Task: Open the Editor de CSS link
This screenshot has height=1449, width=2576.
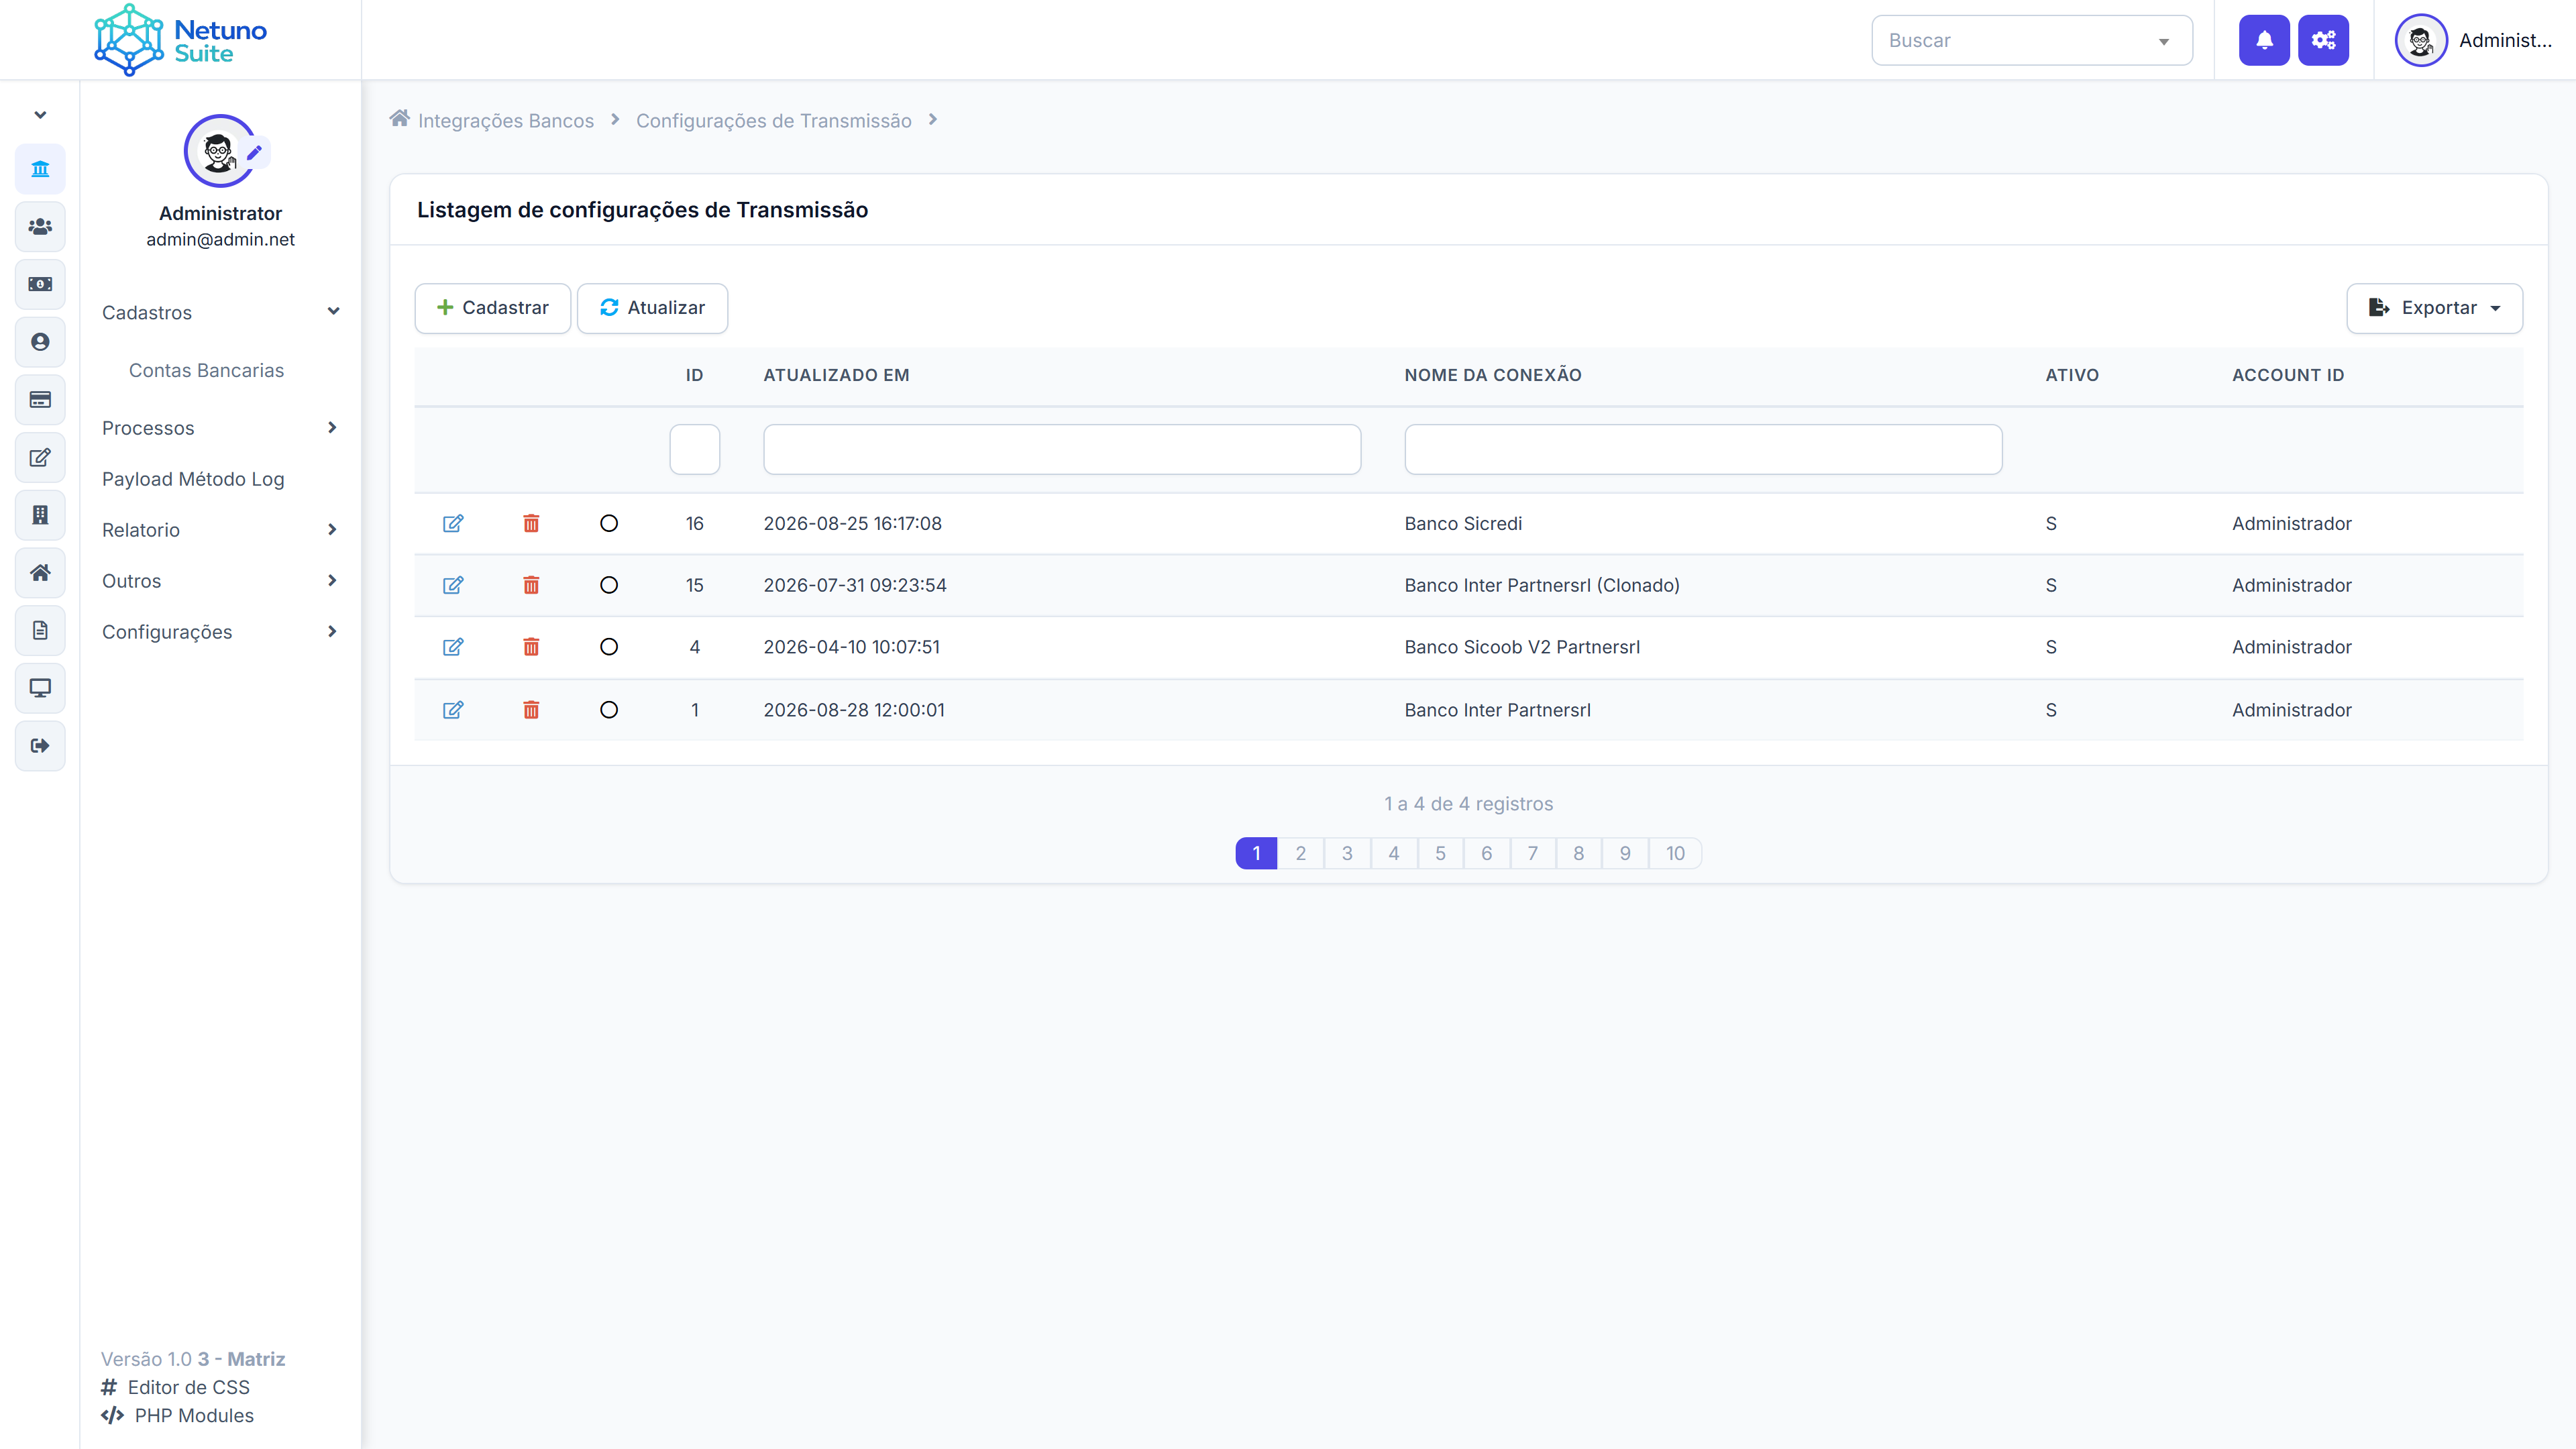Action: tap(176, 1387)
